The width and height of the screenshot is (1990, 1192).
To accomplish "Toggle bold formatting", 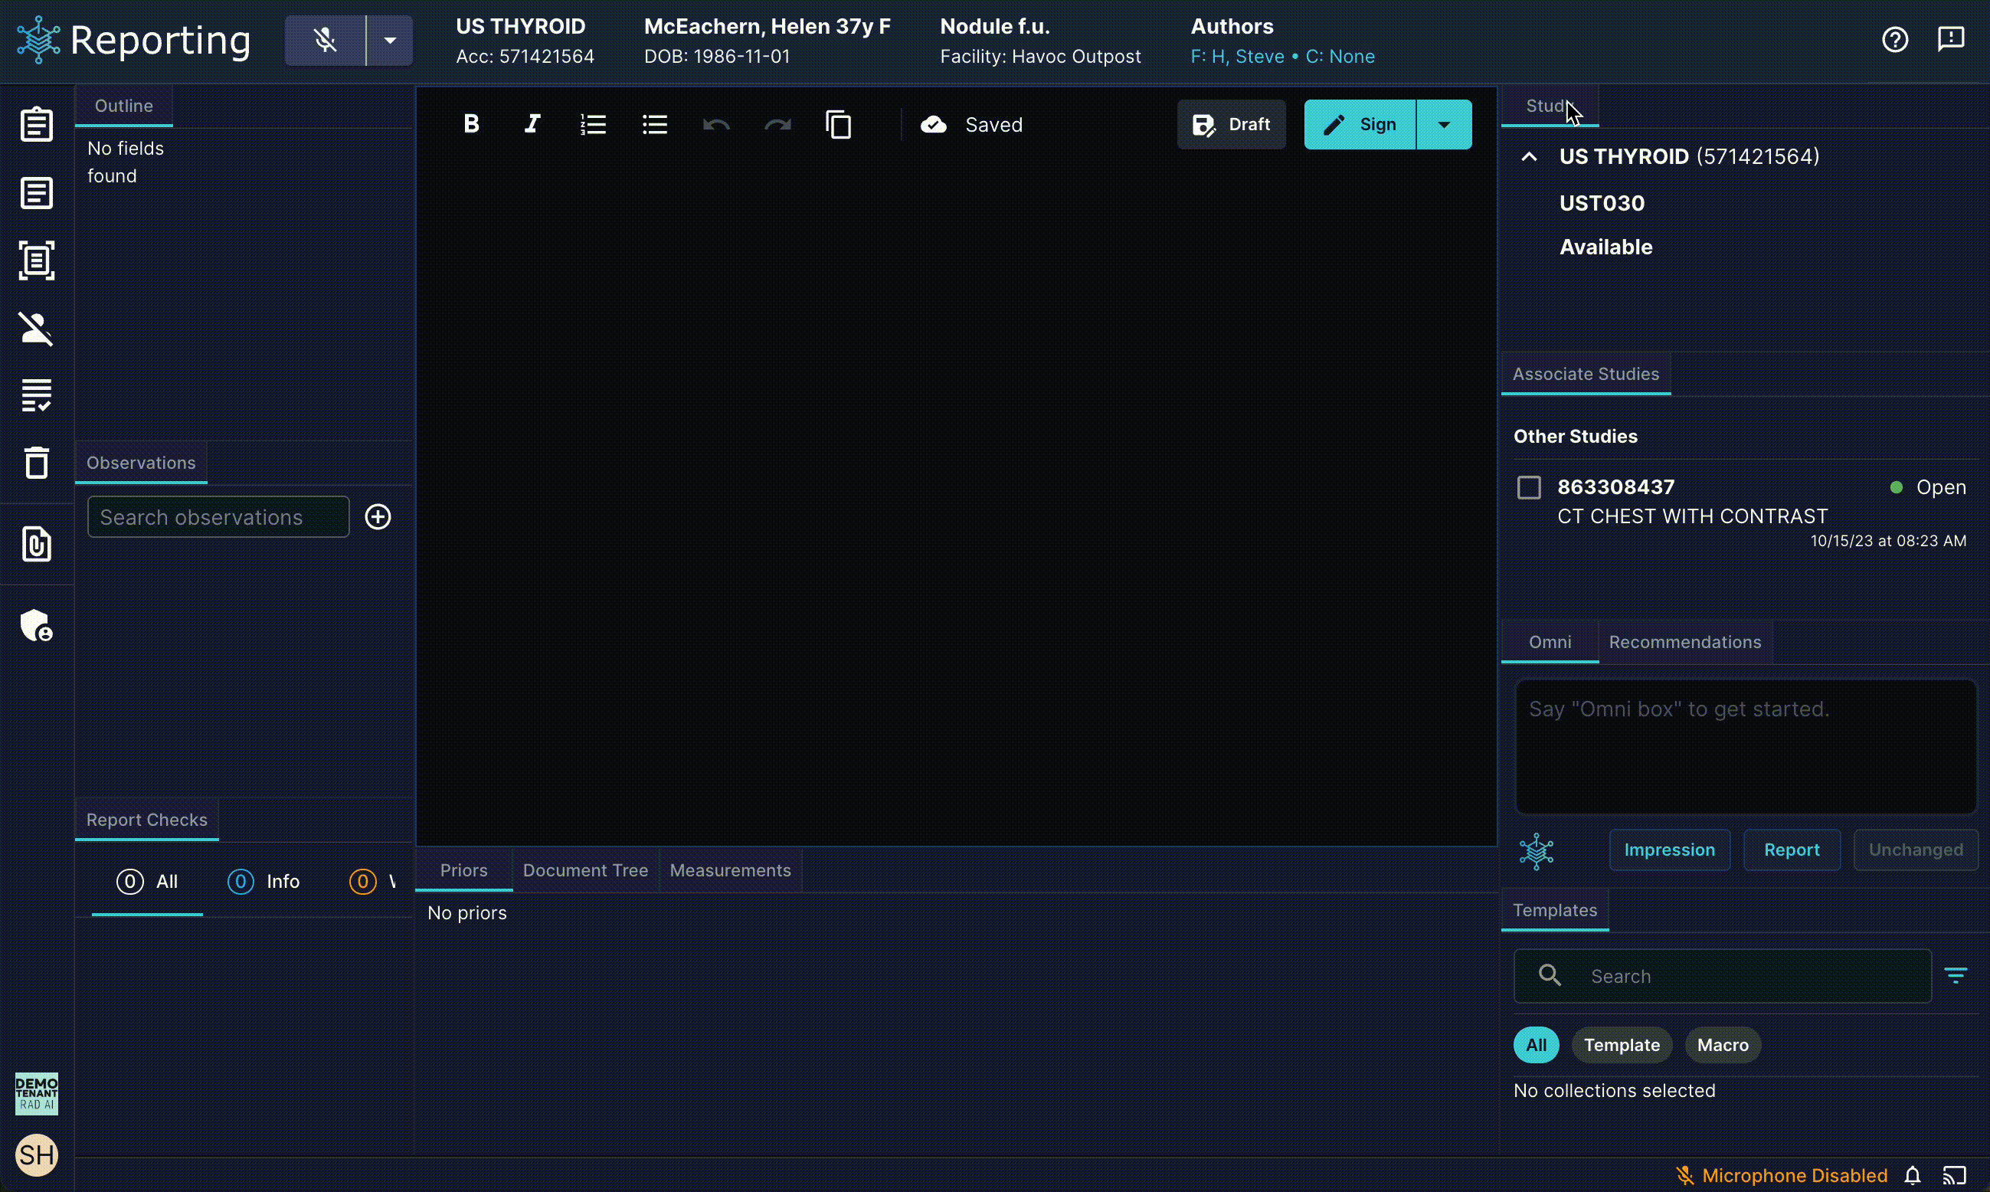I will click(x=471, y=123).
